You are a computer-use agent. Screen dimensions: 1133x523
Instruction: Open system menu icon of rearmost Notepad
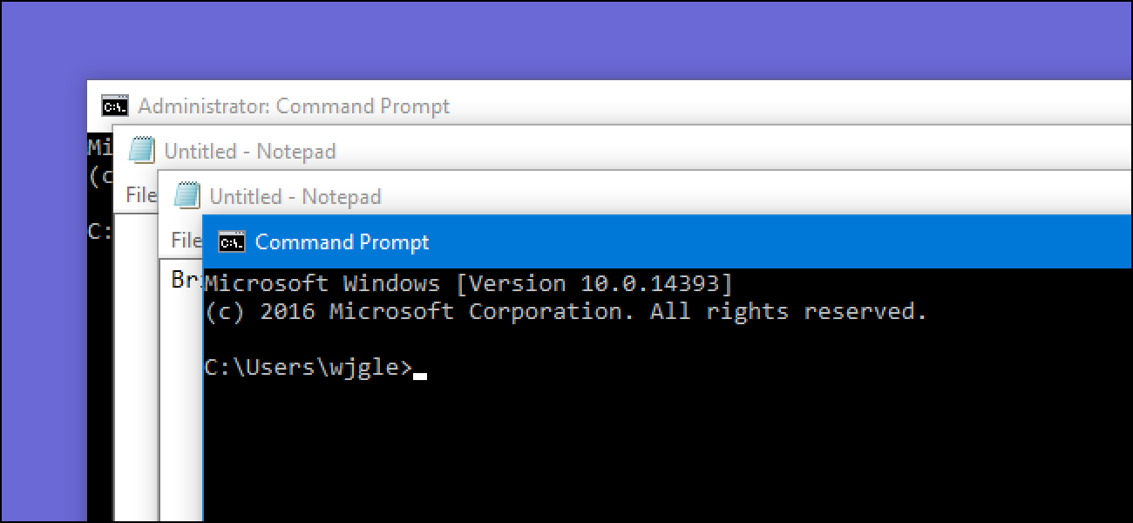pos(141,151)
